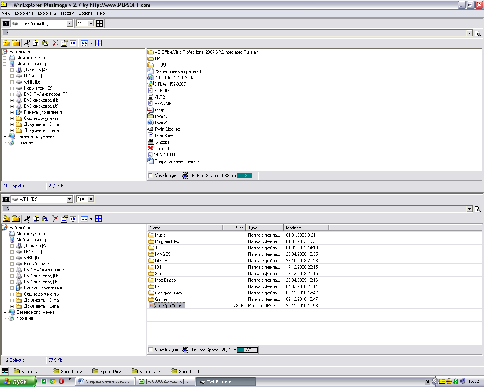
Task: Sort by Modified column header
Action: pos(306,228)
